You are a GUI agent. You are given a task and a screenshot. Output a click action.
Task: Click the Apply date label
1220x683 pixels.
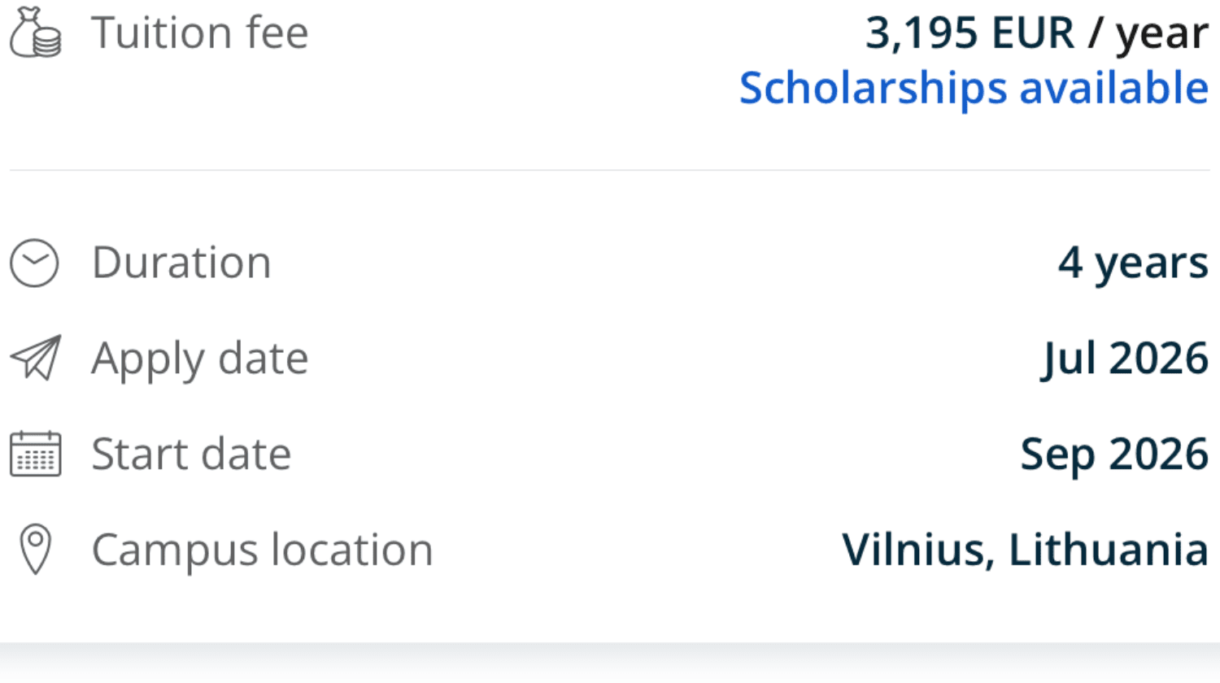(x=200, y=359)
